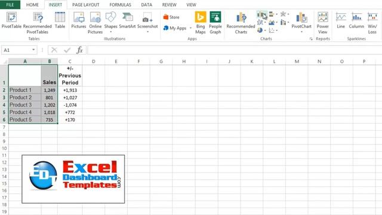382x215 pixels.
Task: Insert a Pie chart
Action: point(260,30)
